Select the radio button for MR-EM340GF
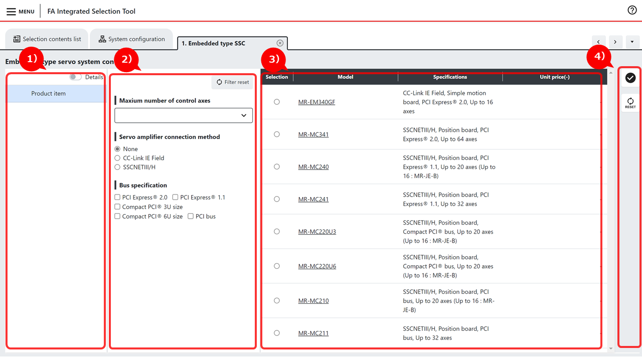 coord(277,102)
